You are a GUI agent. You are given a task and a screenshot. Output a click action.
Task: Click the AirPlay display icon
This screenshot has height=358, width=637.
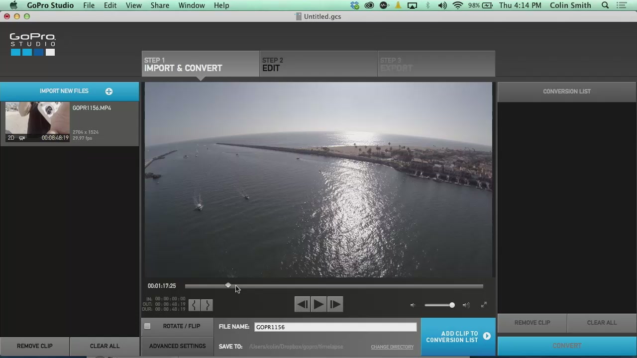(x=412, y=5)
